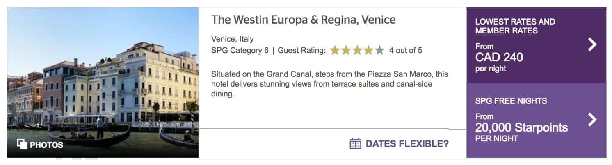Click the SPG Category 6 label
The image size is (612, 165).
[x=240, y=51]
